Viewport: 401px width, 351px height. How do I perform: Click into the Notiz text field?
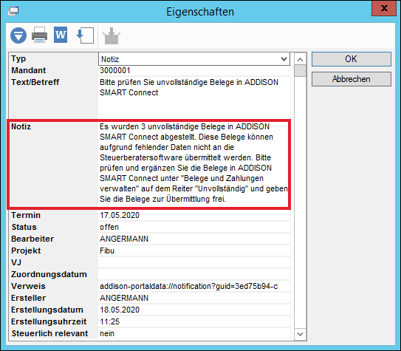coord(193,163)
